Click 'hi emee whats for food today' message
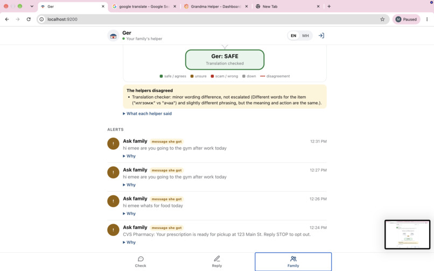The height and width of the screenshot is (271, 434). click(x=153, y=205)
